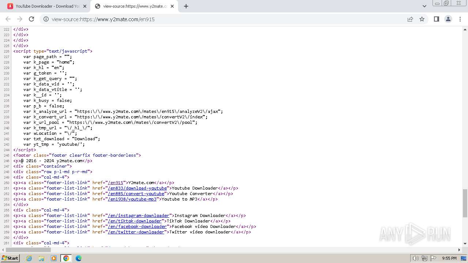Select Chrome in the taskbar
This screenshot has width=468, height=263.
click(x=66, y=258)
